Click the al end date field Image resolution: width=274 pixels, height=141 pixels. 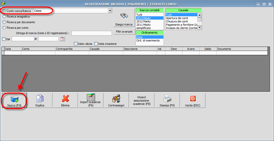49,39
